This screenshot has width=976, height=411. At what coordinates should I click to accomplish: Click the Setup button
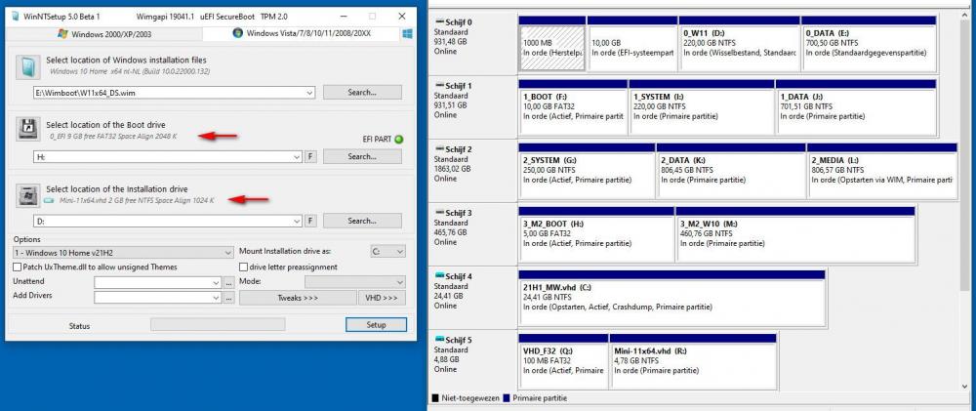click(x=375, y=325)
